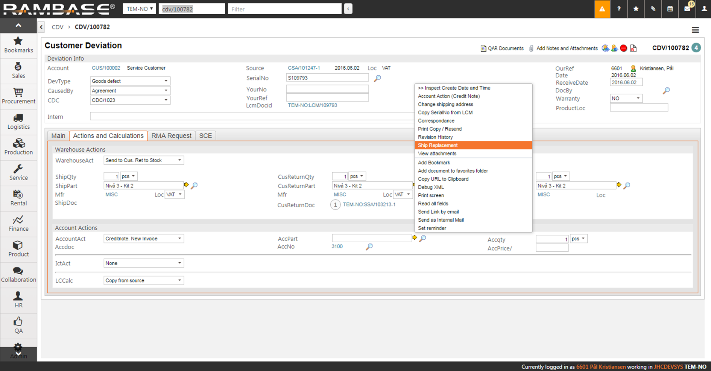Switch to the Main tab
Screen dimensions: 711x371
click(x=58, y=136)
